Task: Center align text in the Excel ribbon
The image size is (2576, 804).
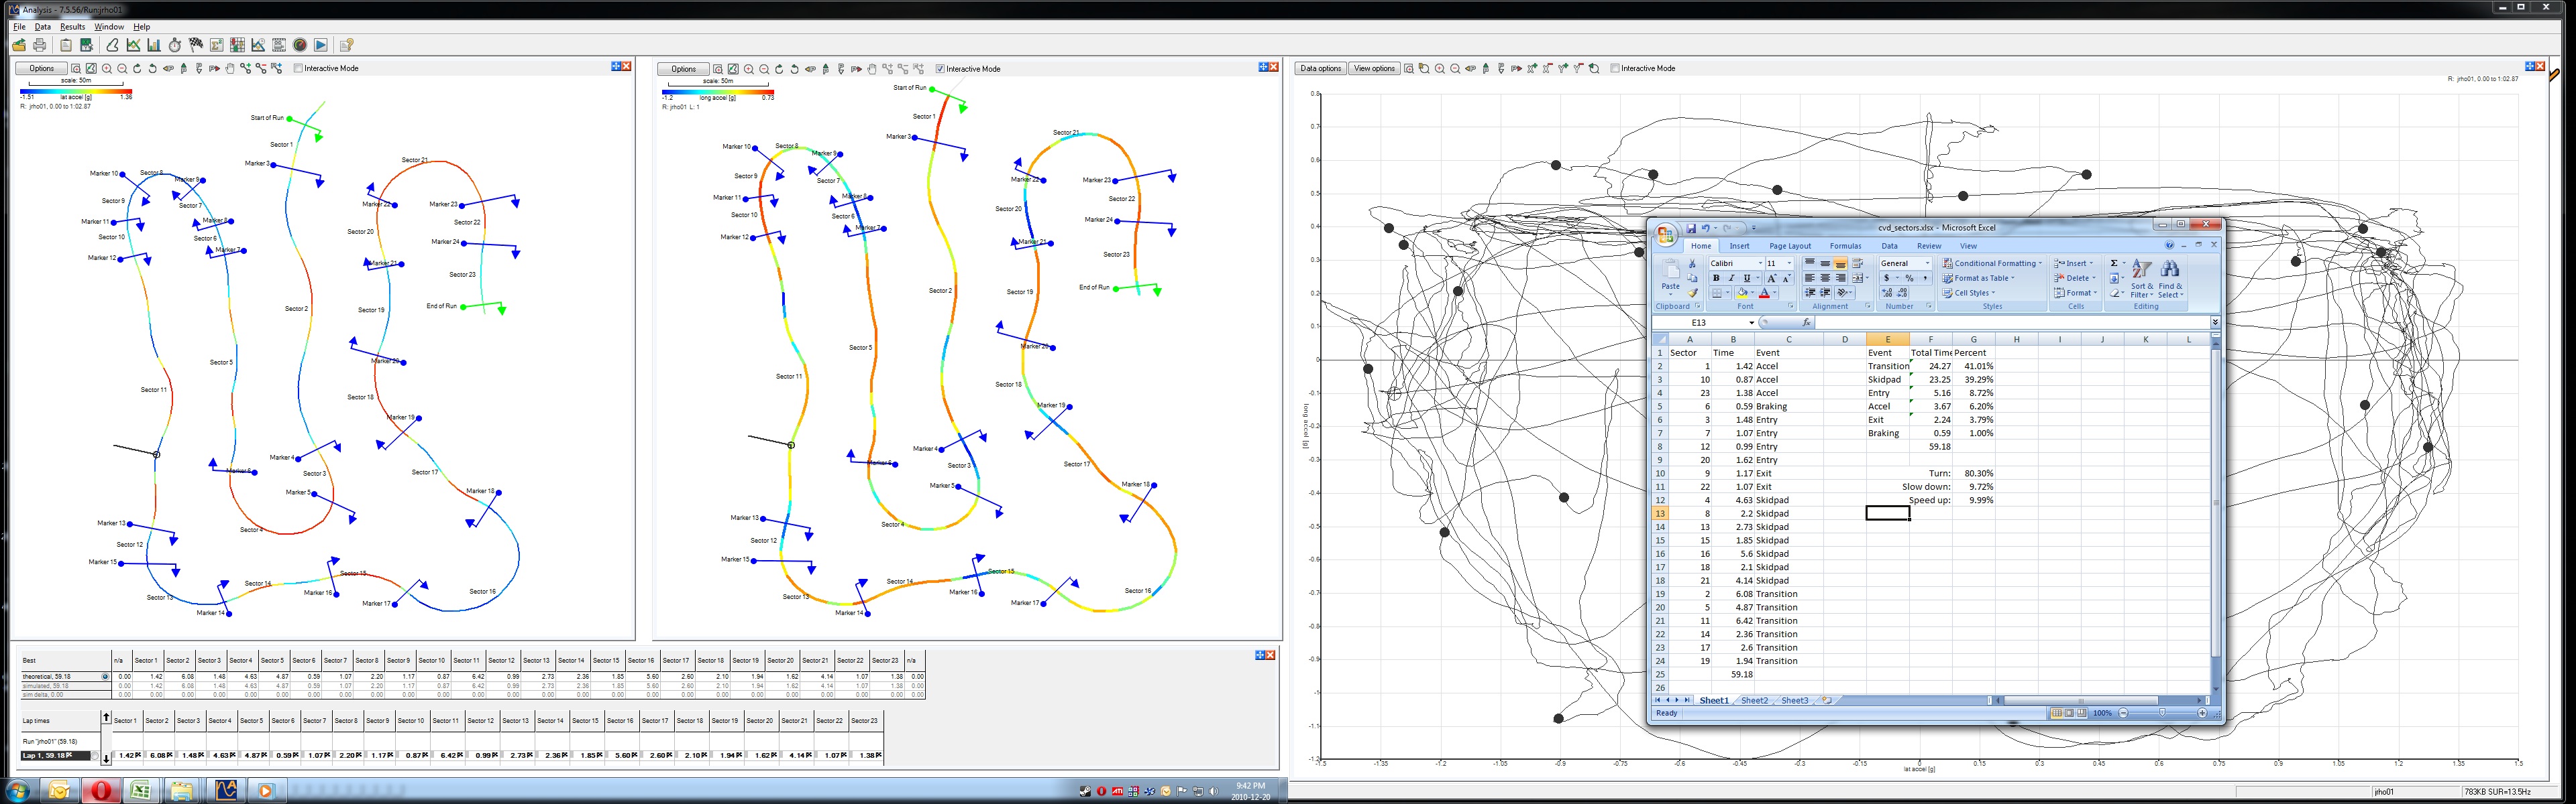Action: pyautogui.click(x=1825, y=279)
